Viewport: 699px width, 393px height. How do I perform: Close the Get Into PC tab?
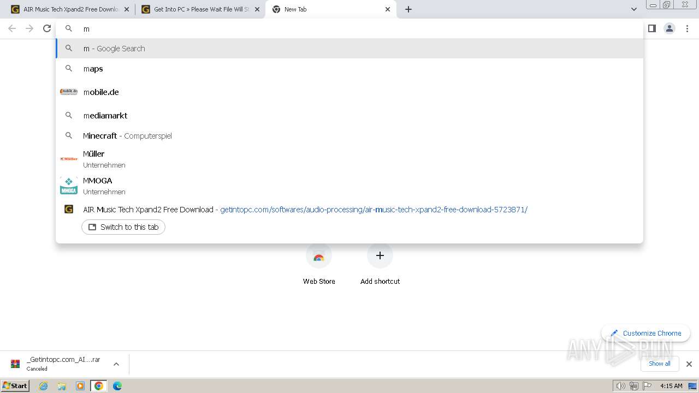coord(257,9)
